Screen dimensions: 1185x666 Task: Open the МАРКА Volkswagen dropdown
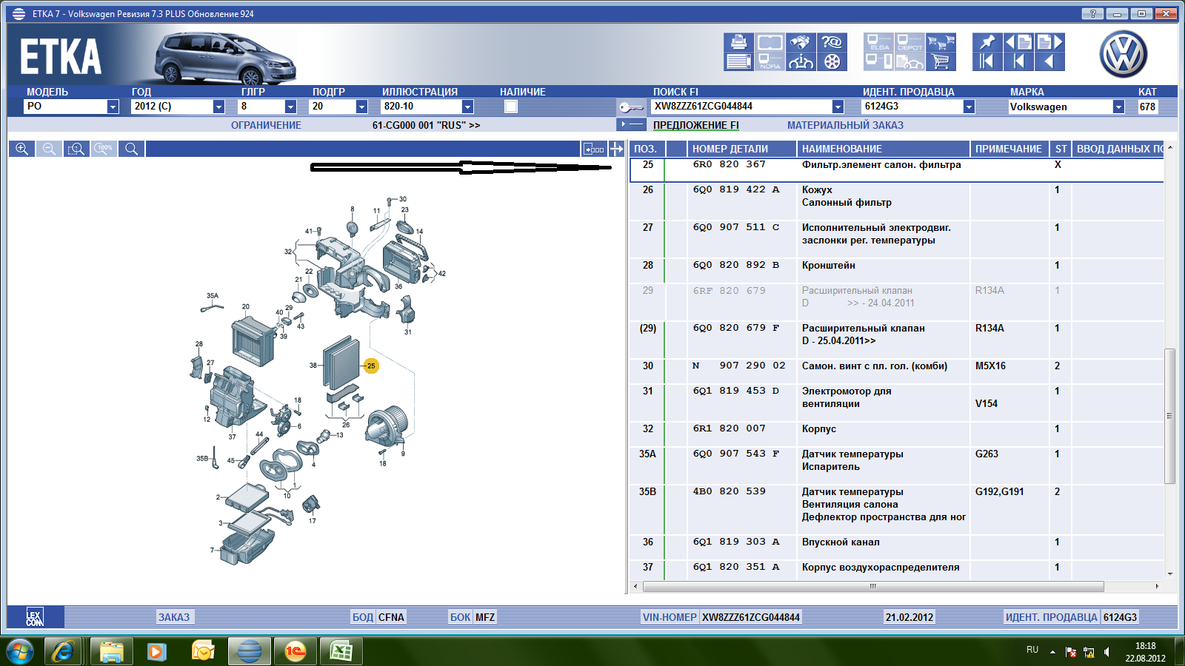(1118, 107)
